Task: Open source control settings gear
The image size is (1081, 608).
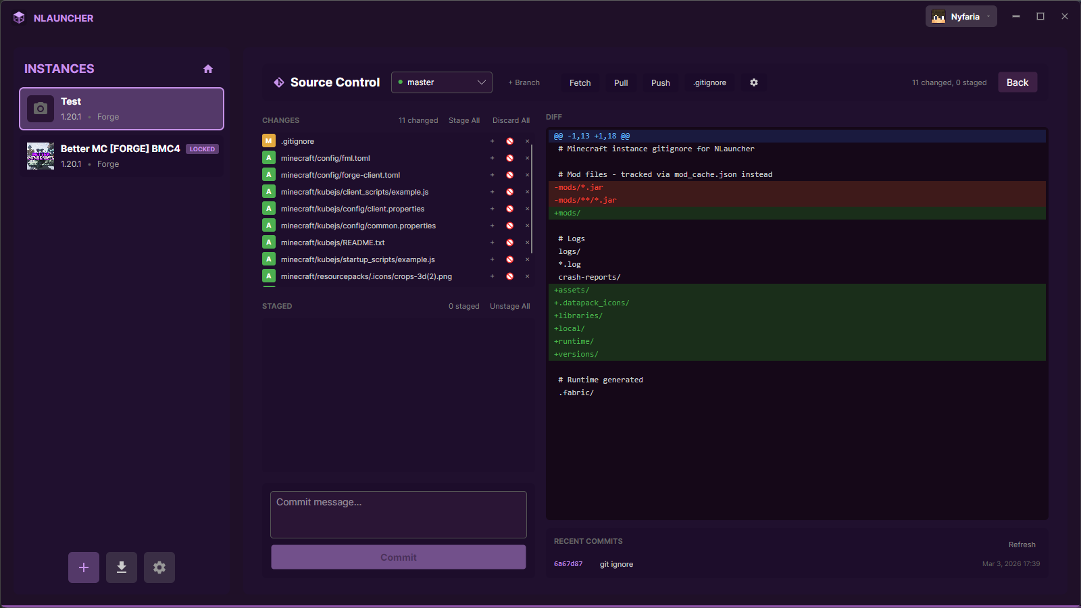Action: click(754, 82)
